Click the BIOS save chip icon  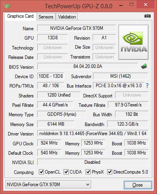[144, 66]
